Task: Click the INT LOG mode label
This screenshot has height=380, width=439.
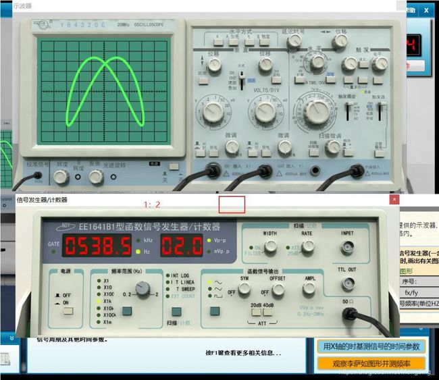Action: [180, 275]
